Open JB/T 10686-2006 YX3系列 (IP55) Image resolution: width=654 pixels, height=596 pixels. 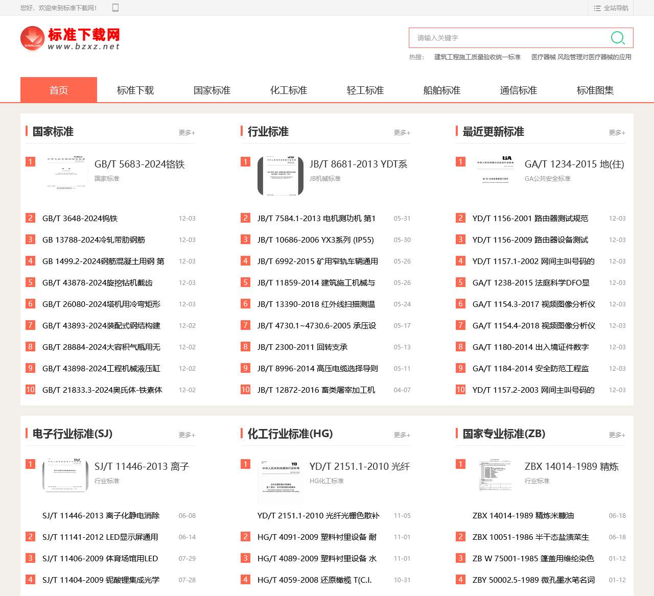[x=316, y=240]
